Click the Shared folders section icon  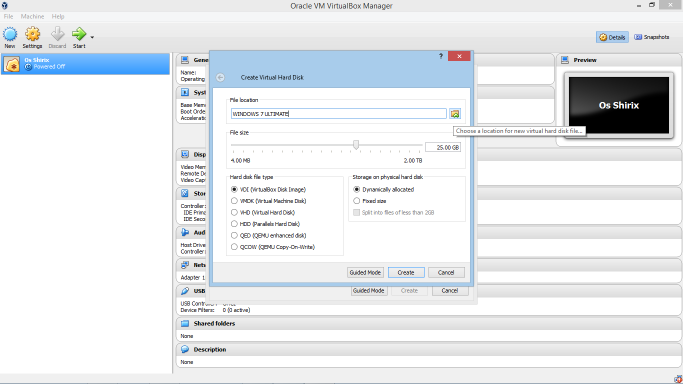(x=185, y=323)
